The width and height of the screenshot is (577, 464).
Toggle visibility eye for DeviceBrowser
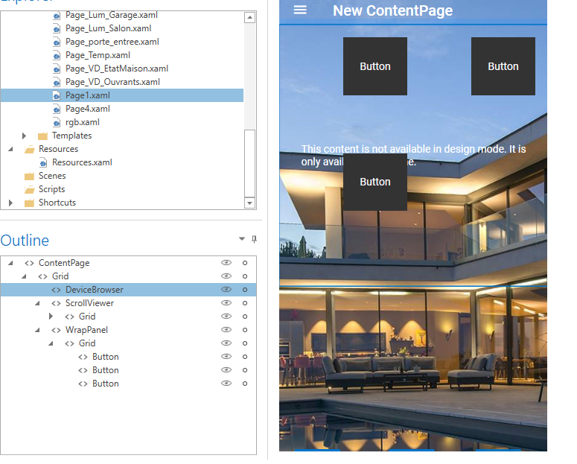point(226,290)
